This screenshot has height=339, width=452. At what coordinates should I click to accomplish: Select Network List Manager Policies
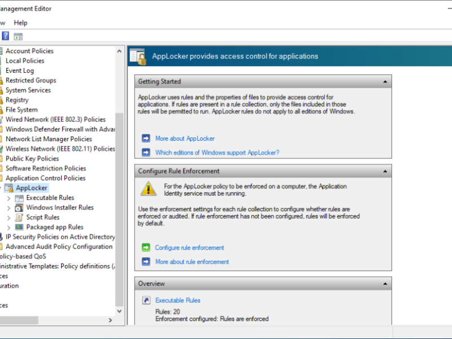coord(49,139)
